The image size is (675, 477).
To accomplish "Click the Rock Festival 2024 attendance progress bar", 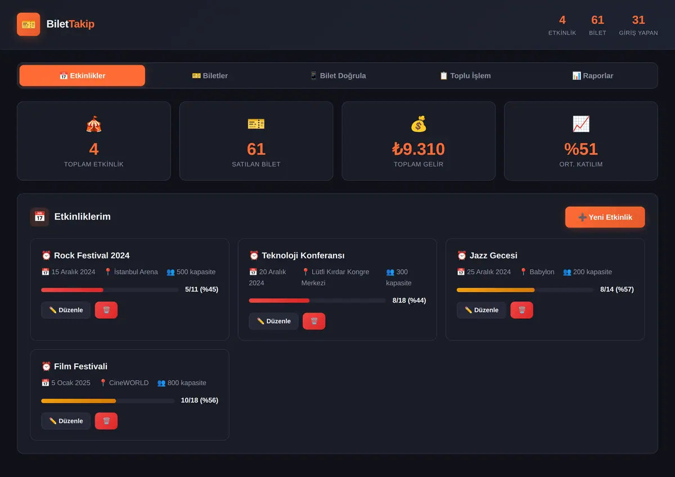I will click(110, 290).
